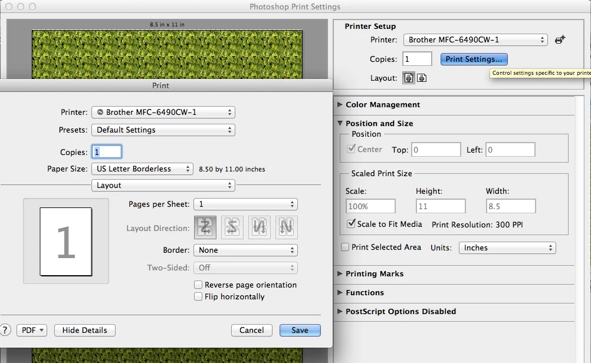Click the page 1 layout preview thumbnail

point(66,242)
